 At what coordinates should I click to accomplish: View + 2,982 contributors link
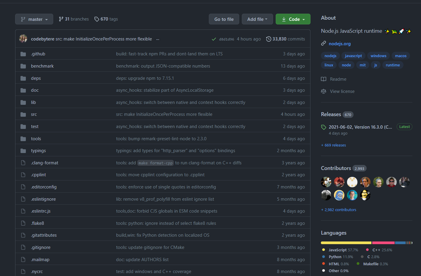coord(338,210)
